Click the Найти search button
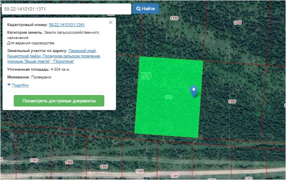Screen dimensions: 286x180 (146, 9)
